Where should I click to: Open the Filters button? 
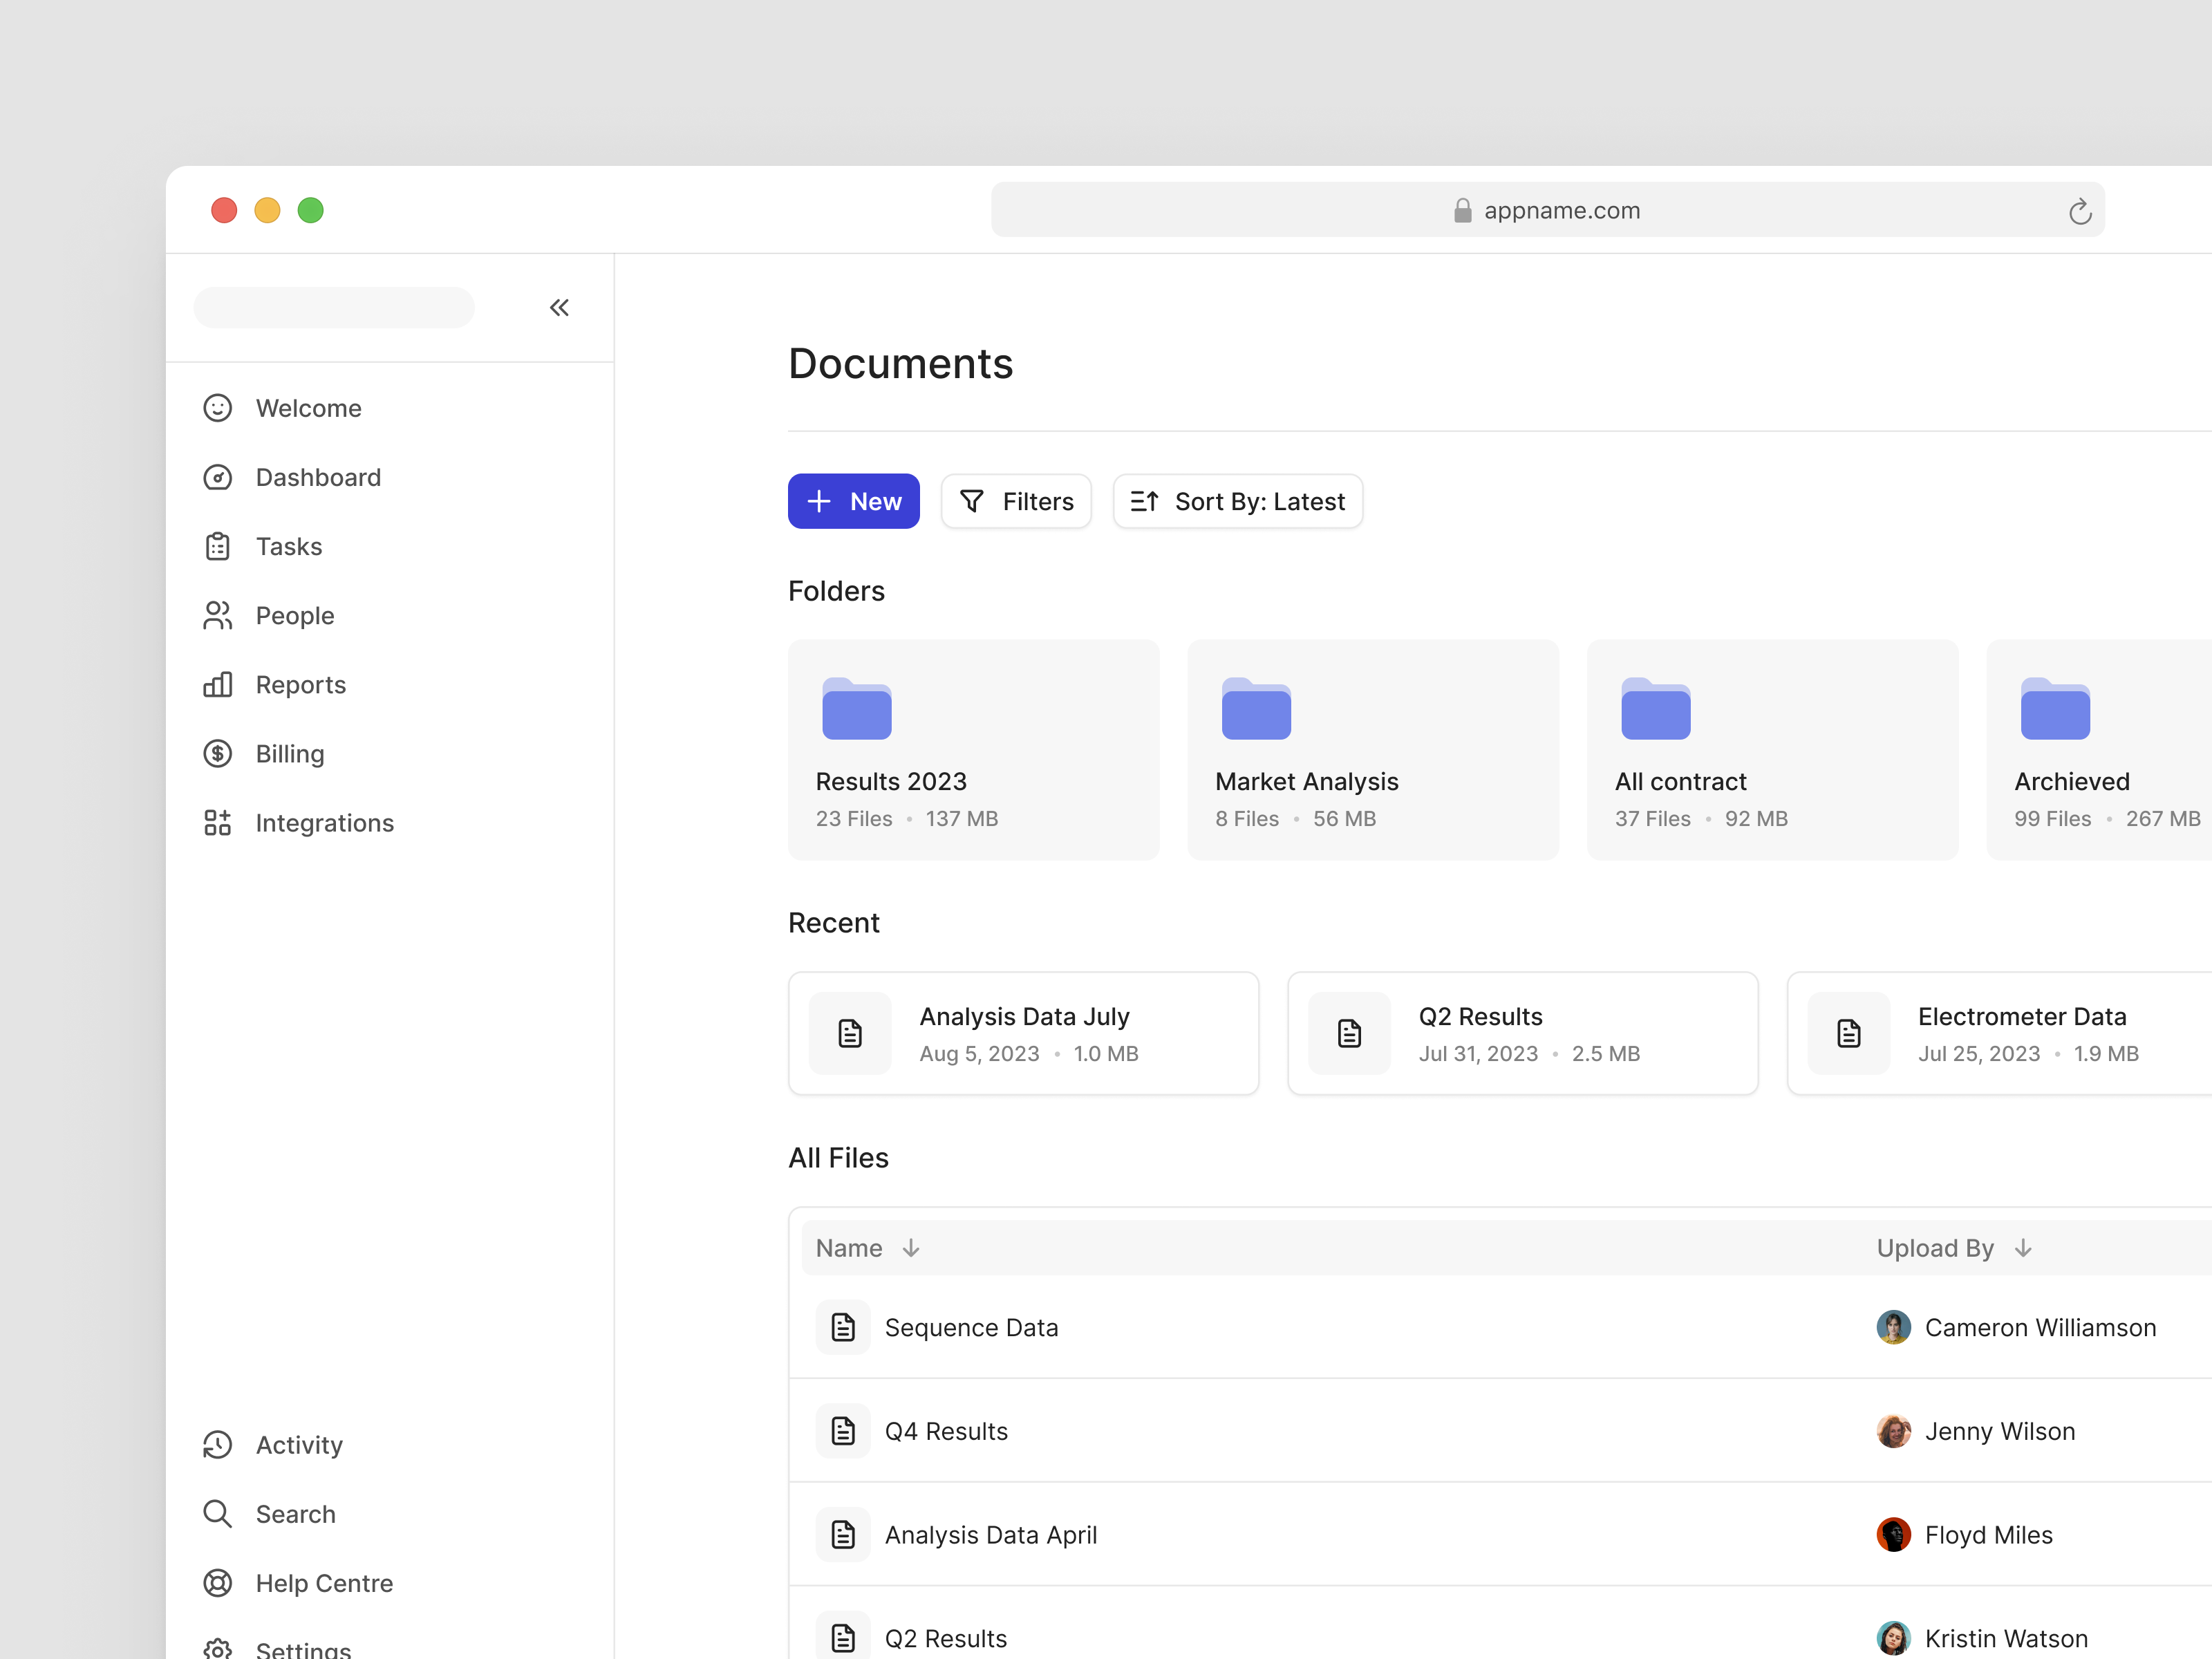click(x=1015, y=501)
